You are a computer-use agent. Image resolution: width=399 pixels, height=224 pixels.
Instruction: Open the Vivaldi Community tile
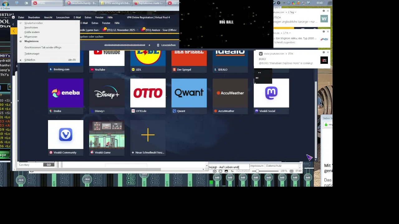click(x=65, y=138)
